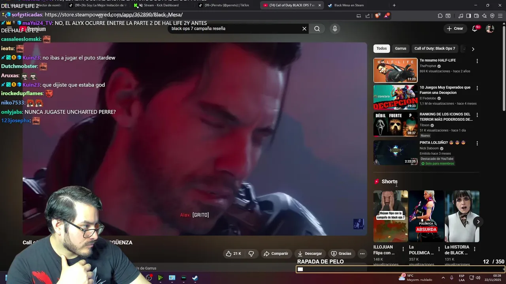Click Brave Shields lion icon in address bar
The height and width of the screenshot is (284, 506).
378,16
